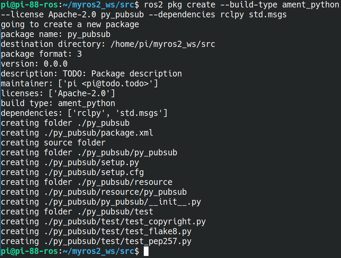Click the ./py_pubsub/resource/py_pubsub path
341x258 pixels.
pyautogui.click(x=115, y=192)
